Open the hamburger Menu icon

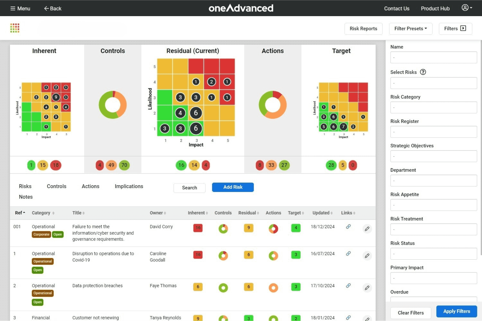(13, 9)
